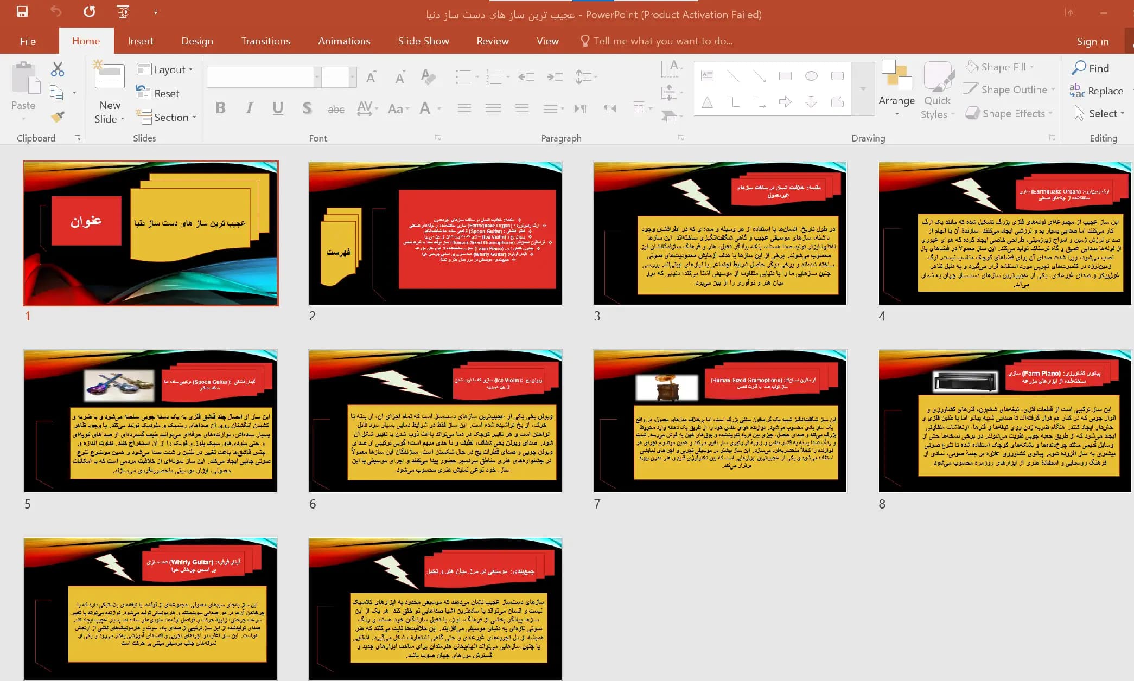
Task: Open the Slide Show tab
Action: pos(423,41)
